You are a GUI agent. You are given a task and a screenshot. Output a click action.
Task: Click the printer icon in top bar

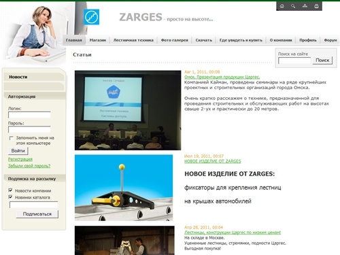pyautogui.click(x=317, y=6)
